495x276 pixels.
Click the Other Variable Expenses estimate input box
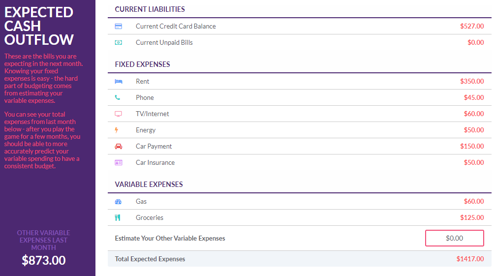[454, 238]
